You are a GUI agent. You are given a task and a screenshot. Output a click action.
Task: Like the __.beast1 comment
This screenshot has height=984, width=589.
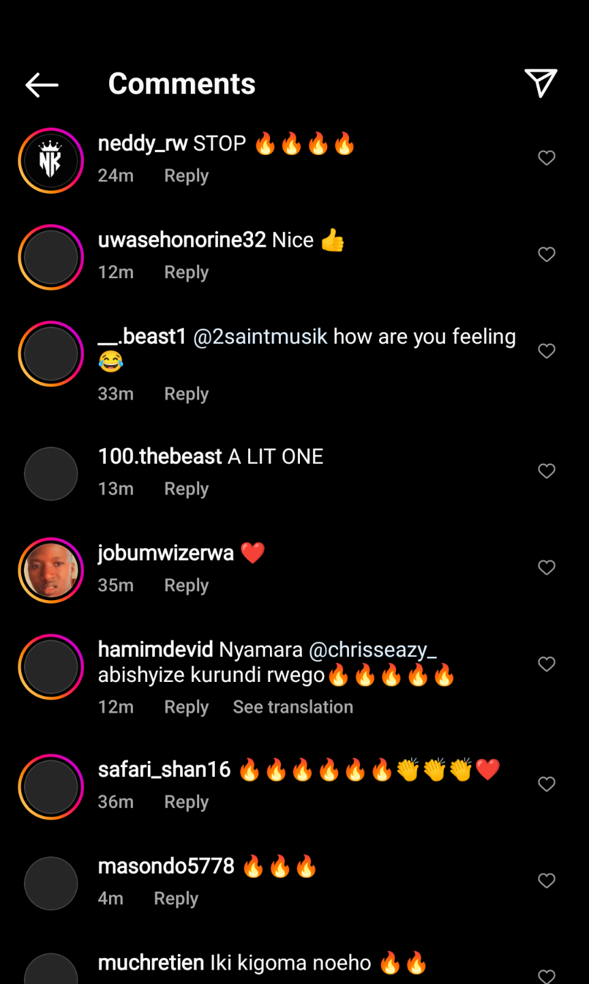pyautogui.click(x=547, y=351)
